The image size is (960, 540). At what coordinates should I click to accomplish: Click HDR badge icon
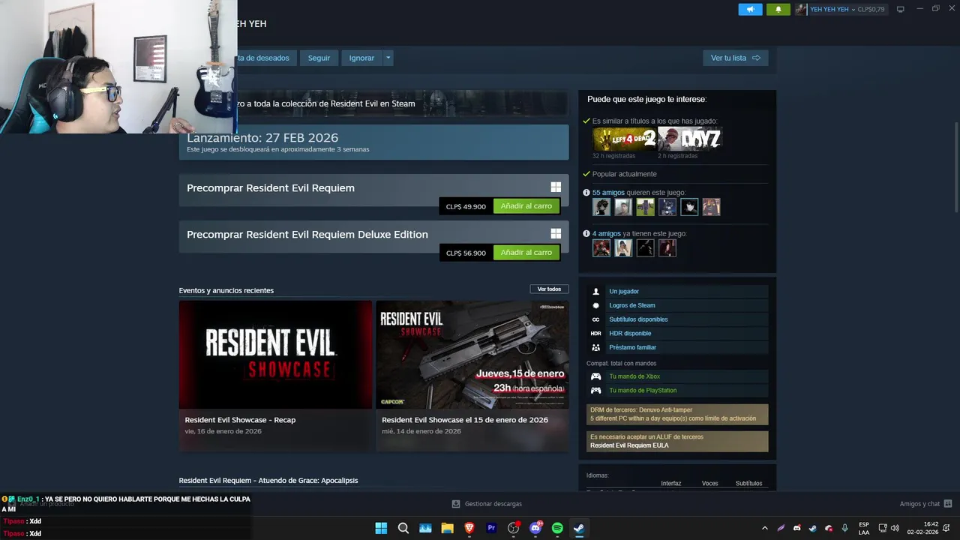(x=596, y=334)
